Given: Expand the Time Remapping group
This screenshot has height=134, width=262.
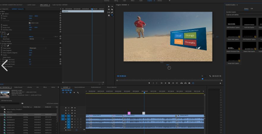Looking at the screenshot, I should click(x=1, y=41).
